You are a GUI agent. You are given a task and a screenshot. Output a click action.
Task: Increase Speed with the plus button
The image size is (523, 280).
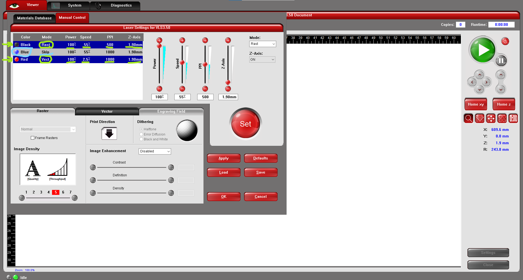coord(182,40)
